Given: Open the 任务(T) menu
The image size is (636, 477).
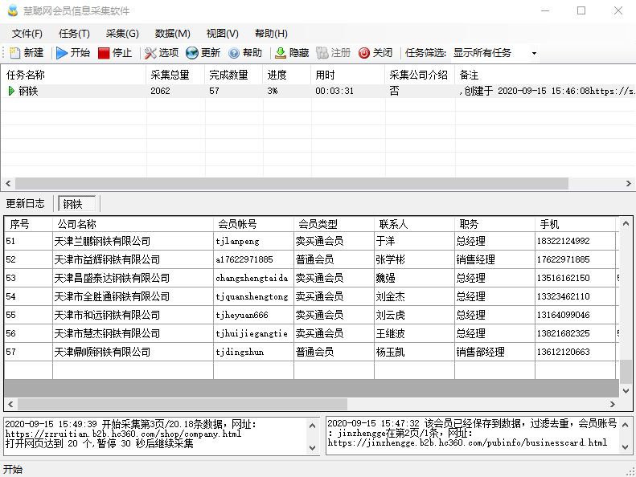Looking at the screenshot, I should pos(74,34).
